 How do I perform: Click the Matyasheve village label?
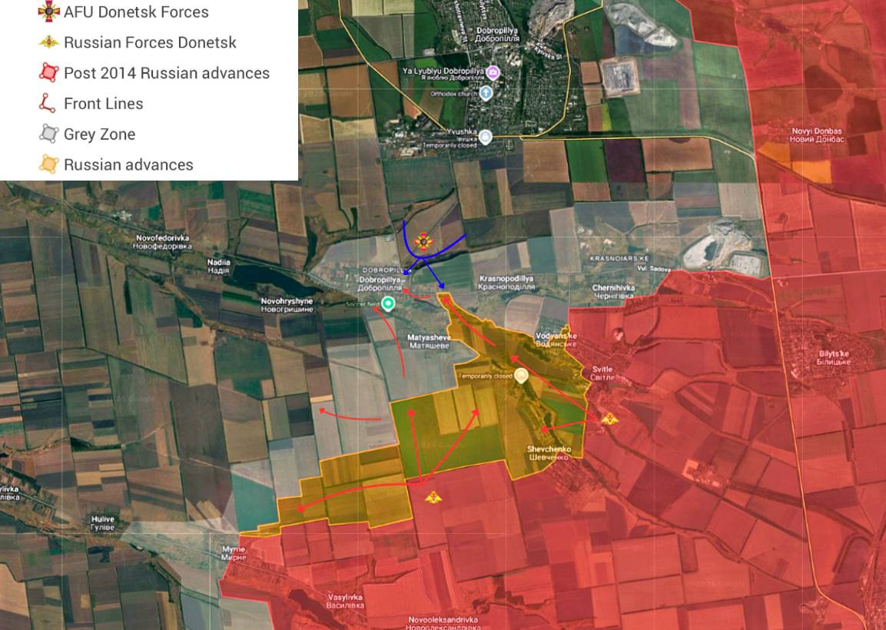pyautogui.click(x=429, y=342)
